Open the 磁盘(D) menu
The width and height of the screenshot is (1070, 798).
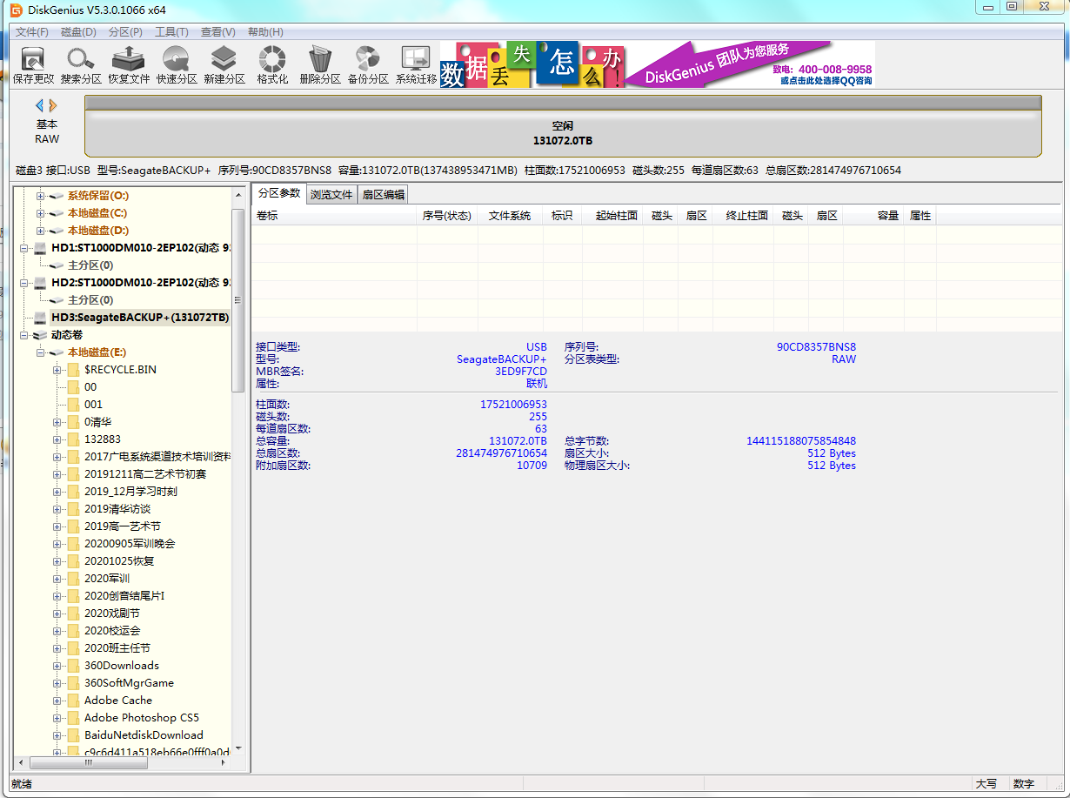78,32
